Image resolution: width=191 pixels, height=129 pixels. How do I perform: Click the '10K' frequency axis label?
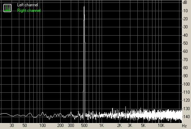(x=161, y=126)
